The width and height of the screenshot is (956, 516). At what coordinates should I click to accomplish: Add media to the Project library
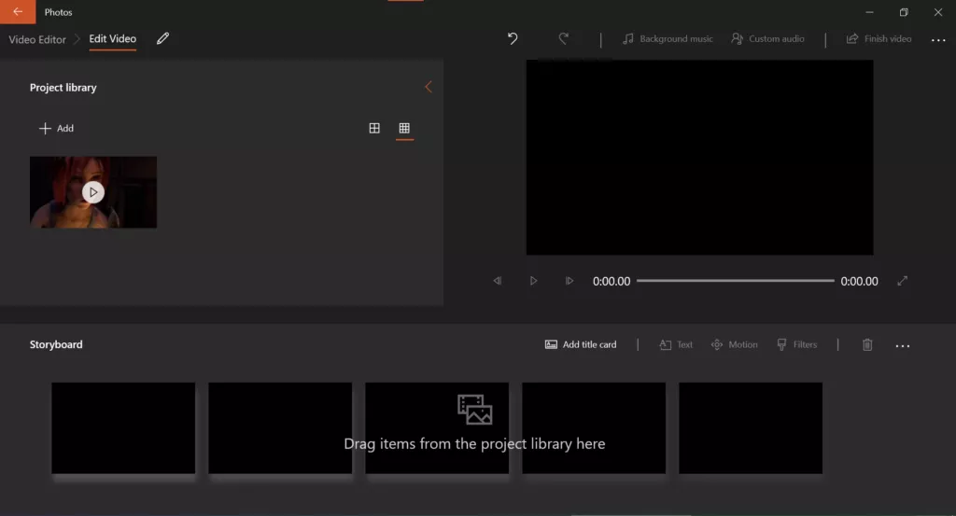[x=56, y=129]
